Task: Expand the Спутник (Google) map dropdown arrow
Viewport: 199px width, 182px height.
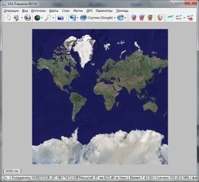Action: [x=114, y=18]
